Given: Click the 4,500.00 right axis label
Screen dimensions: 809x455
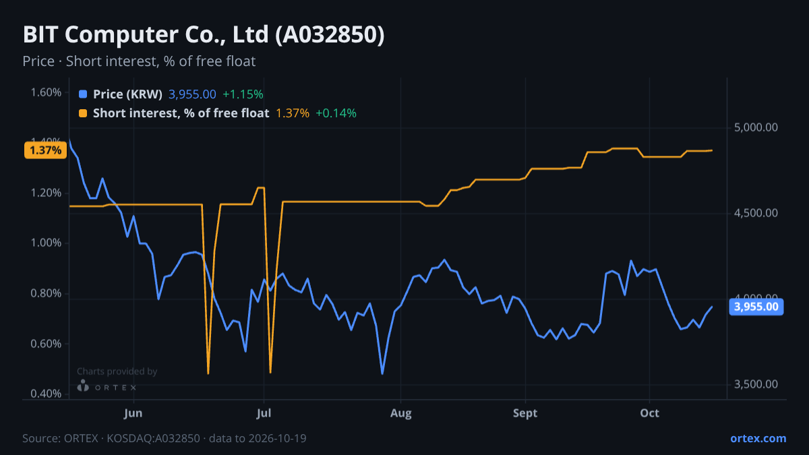Looking at the screenshot, I should point(756,213).
